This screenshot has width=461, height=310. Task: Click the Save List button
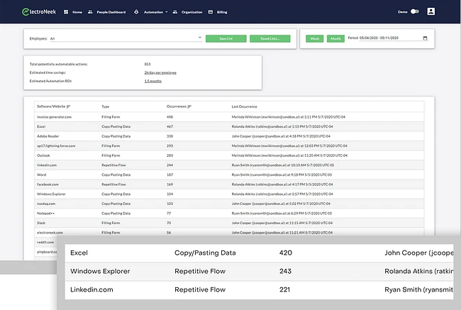pos(226,38)
